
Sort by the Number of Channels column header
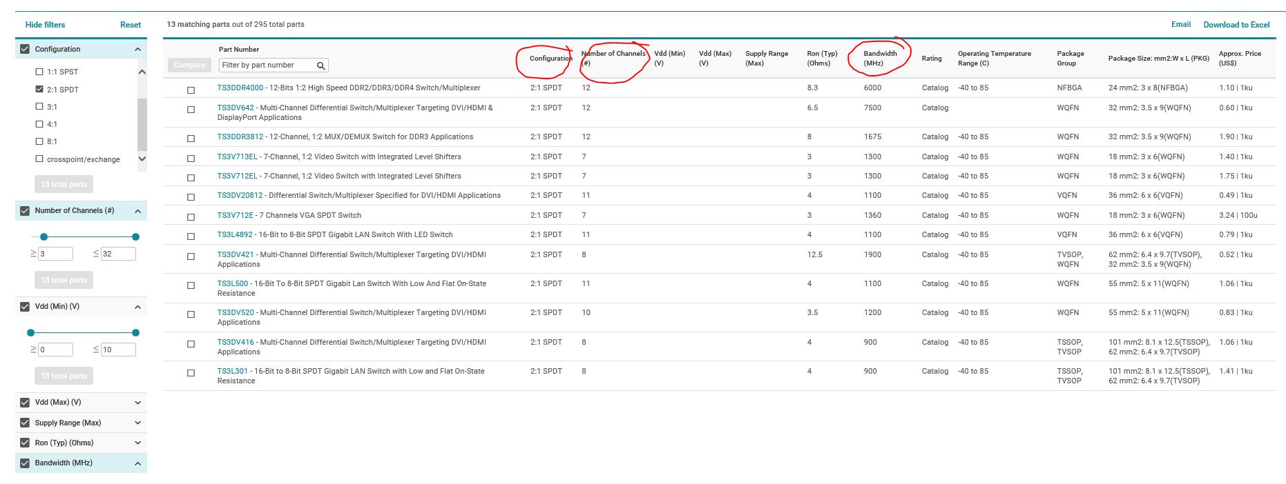[x=613, y=58]
